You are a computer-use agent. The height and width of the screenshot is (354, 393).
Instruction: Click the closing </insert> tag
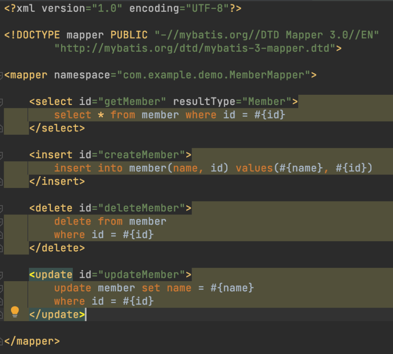point(57,181)
